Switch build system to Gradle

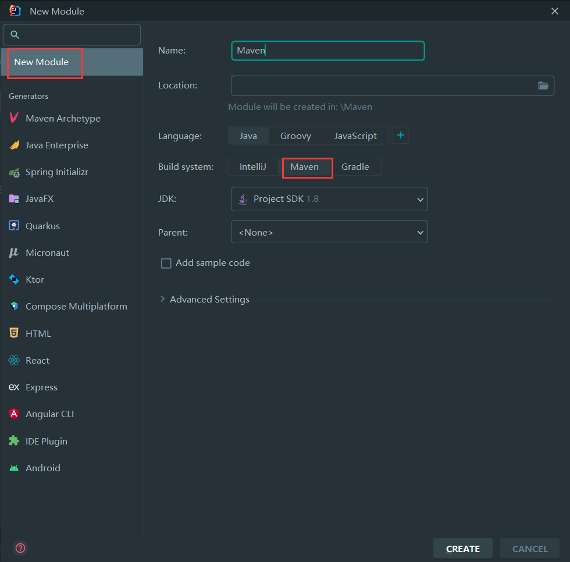[355, 167]
